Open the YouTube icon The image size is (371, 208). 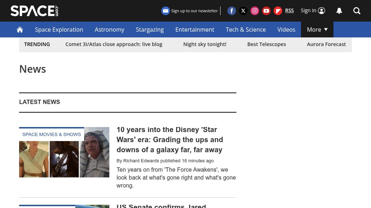coord(266,11)
